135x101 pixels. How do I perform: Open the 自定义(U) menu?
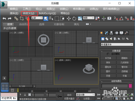click(29, 13)
